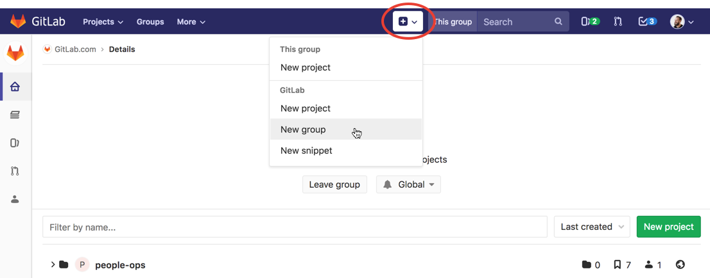Open the More dropdown in navbar
This screenshot has width=710, height=278.
[191, 21]
